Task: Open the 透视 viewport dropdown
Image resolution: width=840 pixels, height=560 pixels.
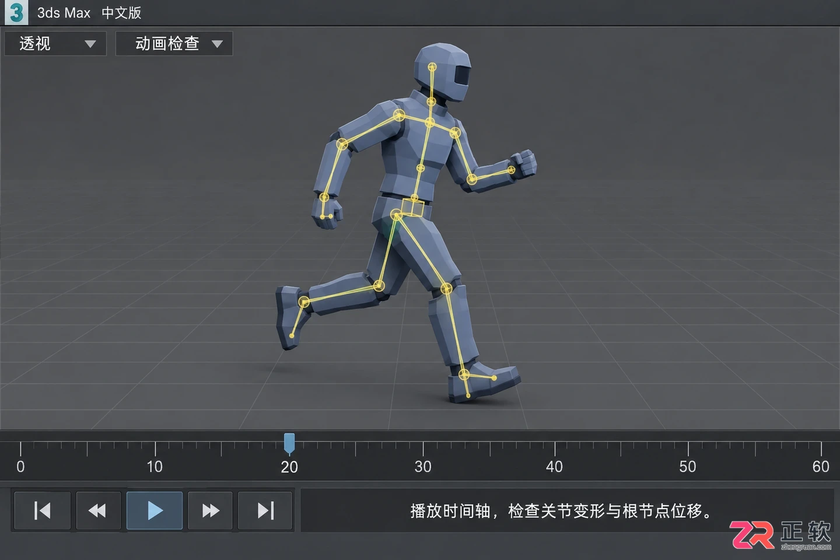Action: click(55, 44)
